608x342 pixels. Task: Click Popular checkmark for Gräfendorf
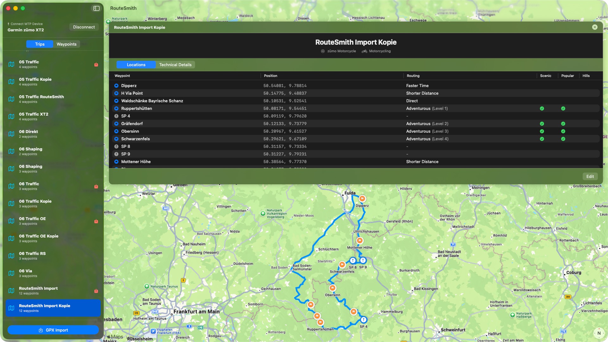(x=563, y=124)
